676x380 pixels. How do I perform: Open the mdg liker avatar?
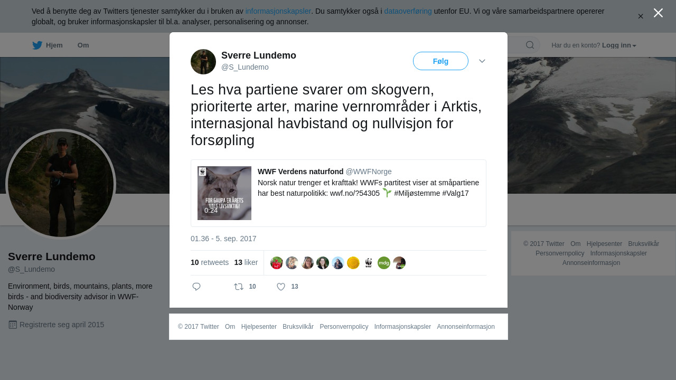384,263
